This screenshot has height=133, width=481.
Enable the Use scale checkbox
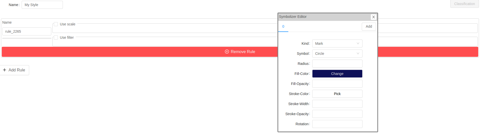56,24
